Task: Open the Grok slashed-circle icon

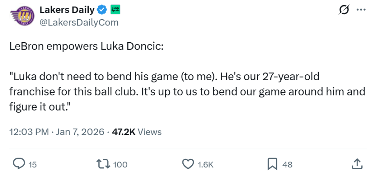Action: coord(344,11)
